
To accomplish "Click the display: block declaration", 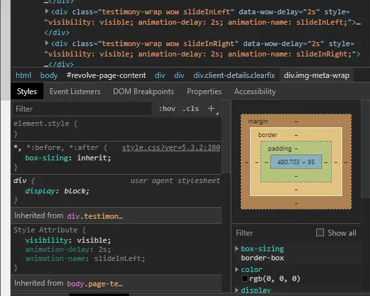I will click(x=57, y=191).
